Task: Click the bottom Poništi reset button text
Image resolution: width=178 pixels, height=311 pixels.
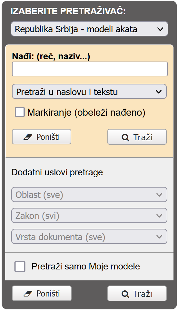Action: point(48,294)
